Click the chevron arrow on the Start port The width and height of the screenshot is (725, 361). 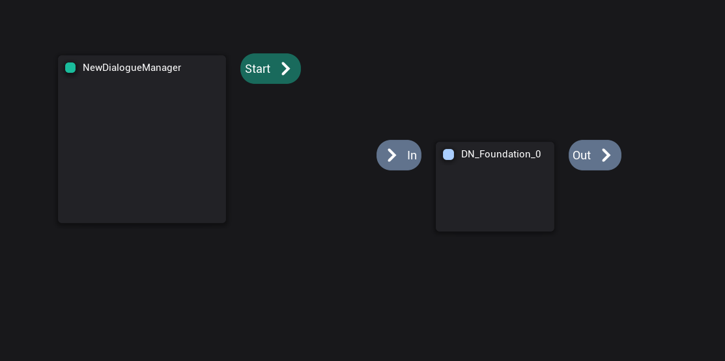286,69
